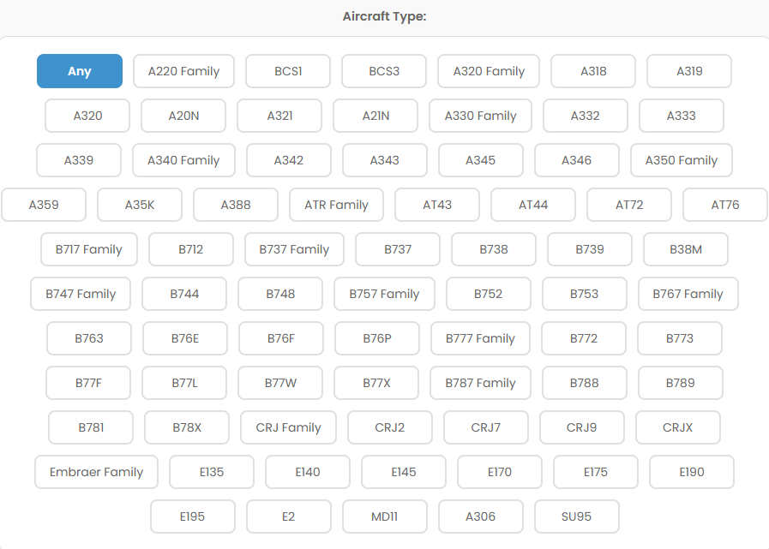The height and width of the screenshot is (549, 769).
Task: Click the A21N aircraft button
Action: coord(375,116)
